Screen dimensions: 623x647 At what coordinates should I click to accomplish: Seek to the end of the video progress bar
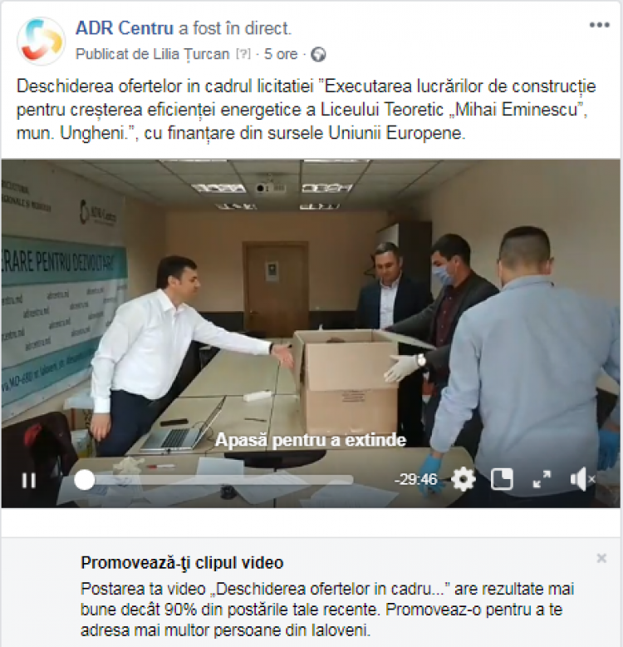point(351,480)
